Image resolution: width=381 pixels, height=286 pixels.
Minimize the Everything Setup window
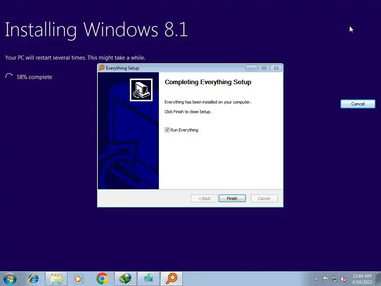click(252, 68)
